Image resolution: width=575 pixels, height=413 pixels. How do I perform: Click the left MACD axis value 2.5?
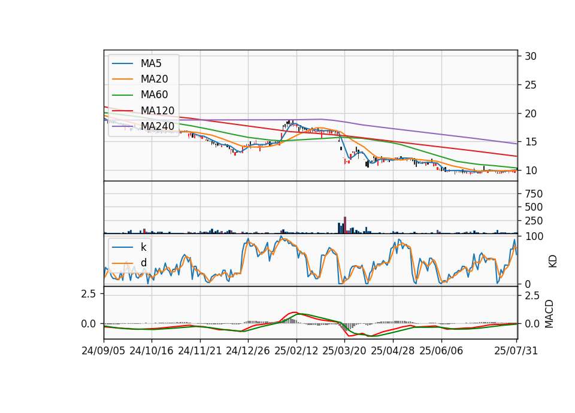(x=89, y=294)
